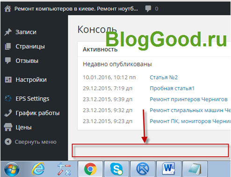This screenshot has width=231, height=177.
Task: Click the Недавно опубликованы heading
Action: click(117, 64)
